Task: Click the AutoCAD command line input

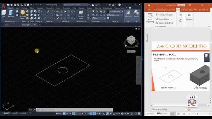Action: click(75, 110)
